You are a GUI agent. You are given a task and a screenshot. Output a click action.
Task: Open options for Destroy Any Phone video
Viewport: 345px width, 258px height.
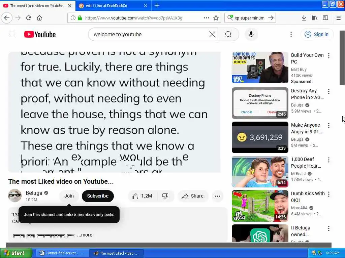pos(329,91)
